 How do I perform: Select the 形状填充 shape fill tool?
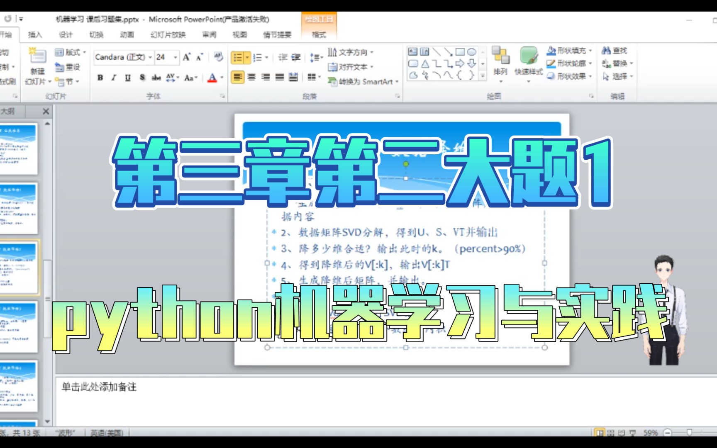click(x=567, y=51)
